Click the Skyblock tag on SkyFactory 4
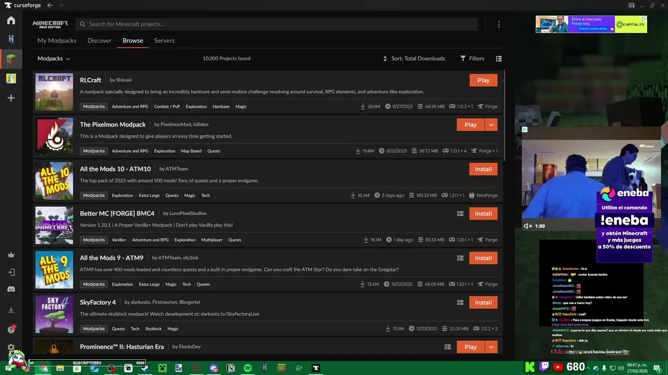Viewport: 668px width, 375px height. (153, 329)
